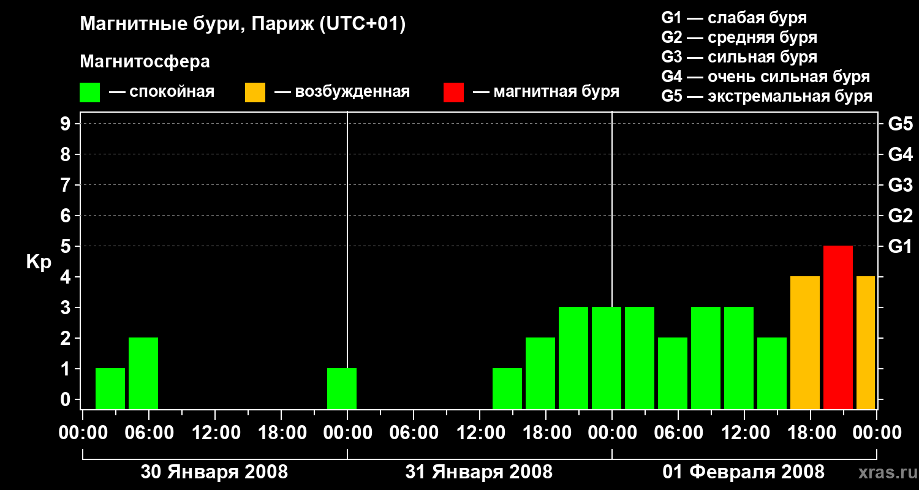Click the '30 Января 2008' date label
Screen dimensions: 919x490
pos(214,472)
